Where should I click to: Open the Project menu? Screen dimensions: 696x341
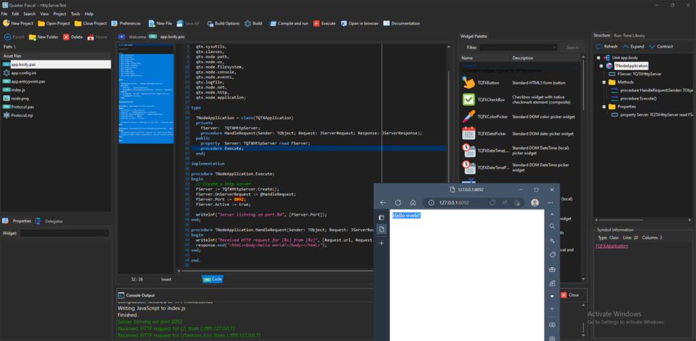pyautogui.click(x=60, y=14)
